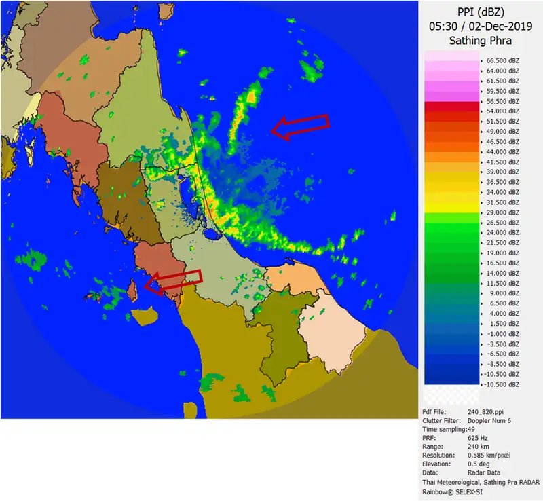Click the '66.500 dBZ' legend label

point(502,60)
